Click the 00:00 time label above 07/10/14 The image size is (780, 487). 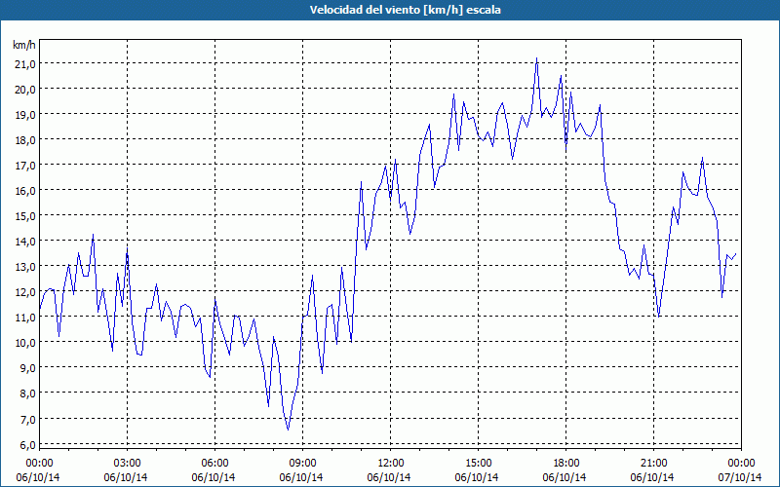click(x=741, y=464)
